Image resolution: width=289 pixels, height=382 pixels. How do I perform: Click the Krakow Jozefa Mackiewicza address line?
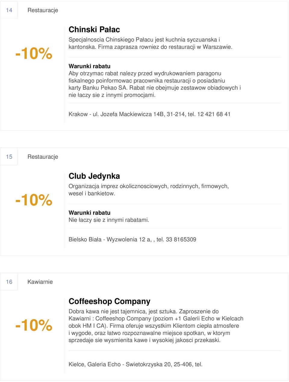150,114
